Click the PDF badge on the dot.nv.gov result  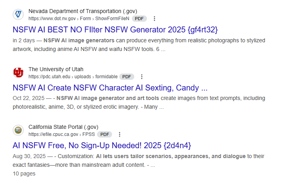click(139, 19)
